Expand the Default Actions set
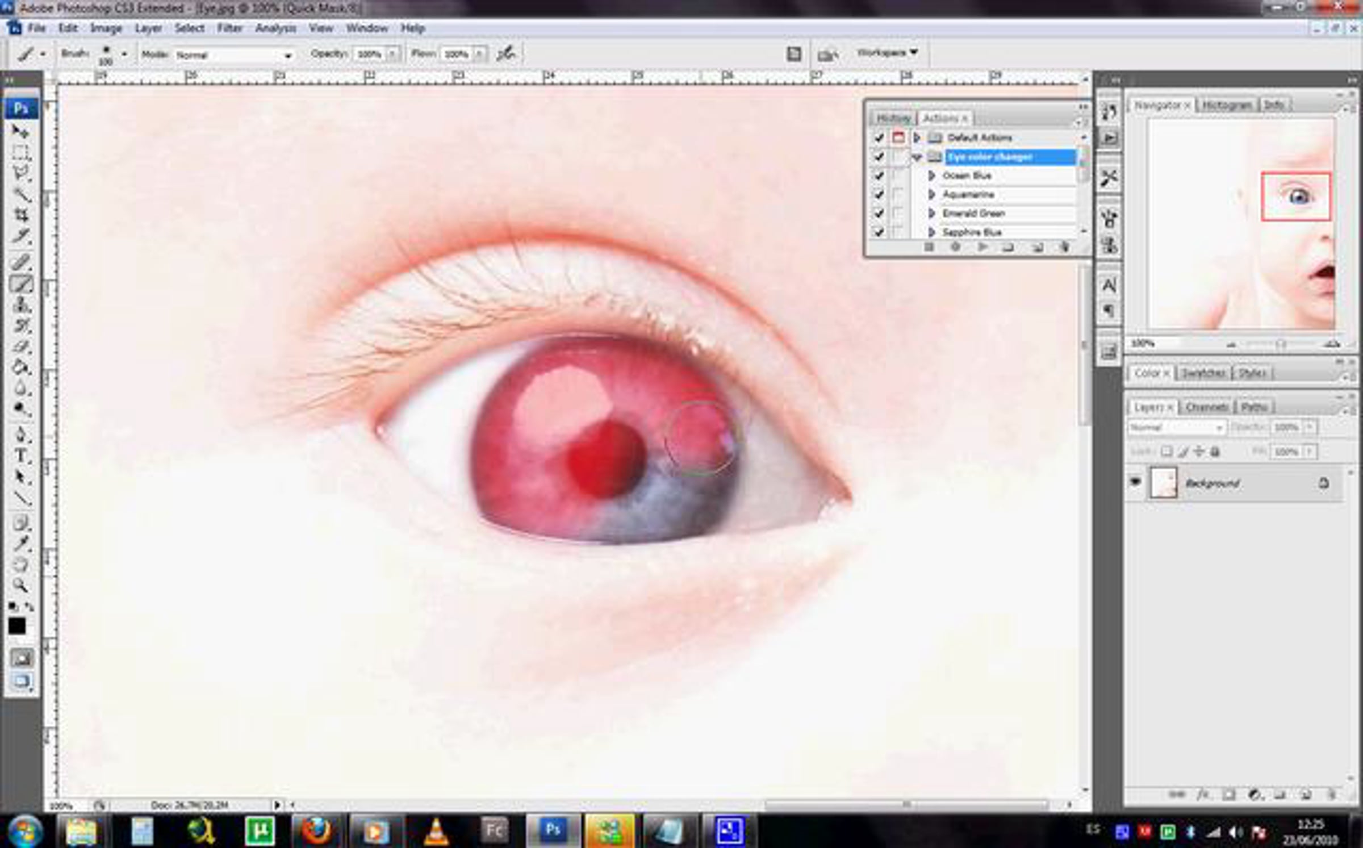 (x=917, y=138)
